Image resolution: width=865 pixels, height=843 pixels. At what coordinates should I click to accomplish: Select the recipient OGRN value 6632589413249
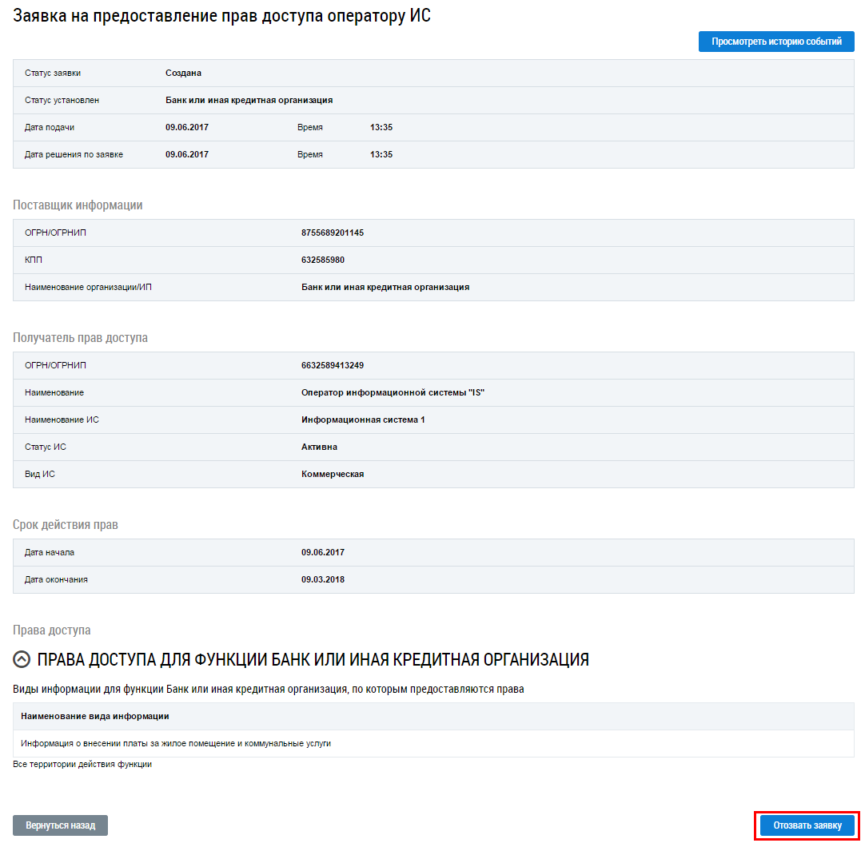(x=332, y=365)
